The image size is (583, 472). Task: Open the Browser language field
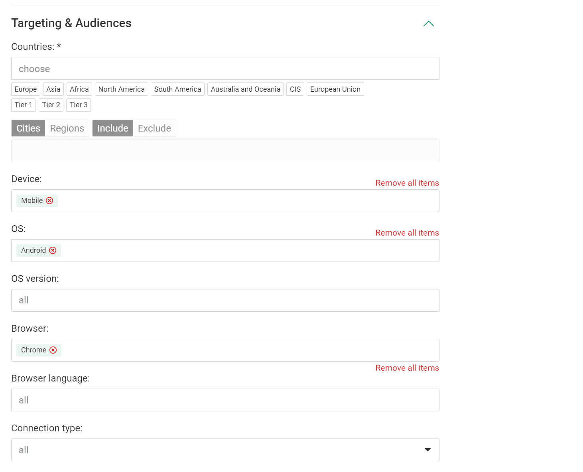click(225, 400)
